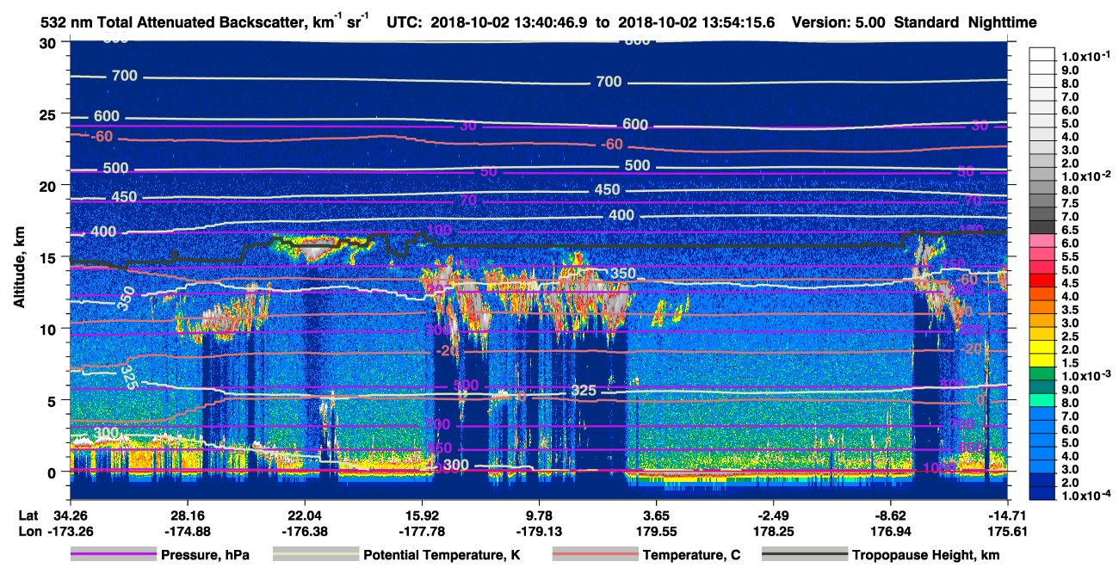
Task: Click the dark Tropopause Height legend line sample
Action: click(x=804, y=555)
